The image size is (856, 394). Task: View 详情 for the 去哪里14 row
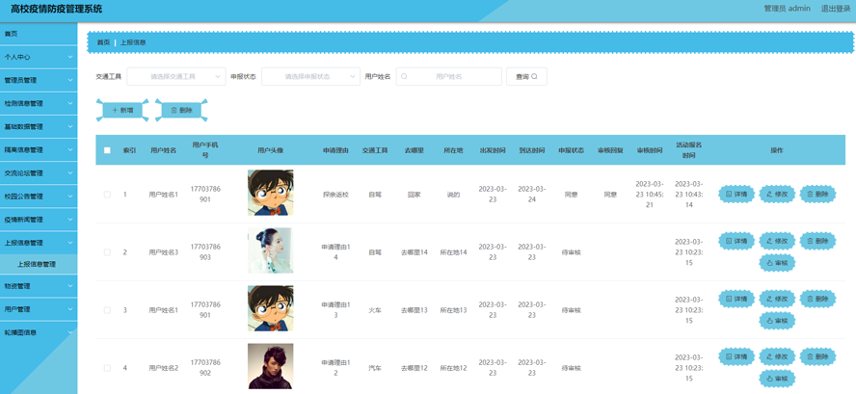736,240
